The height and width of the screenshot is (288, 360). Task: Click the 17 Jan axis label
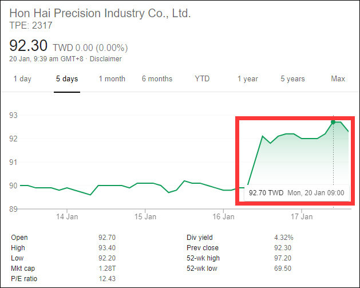302,217
